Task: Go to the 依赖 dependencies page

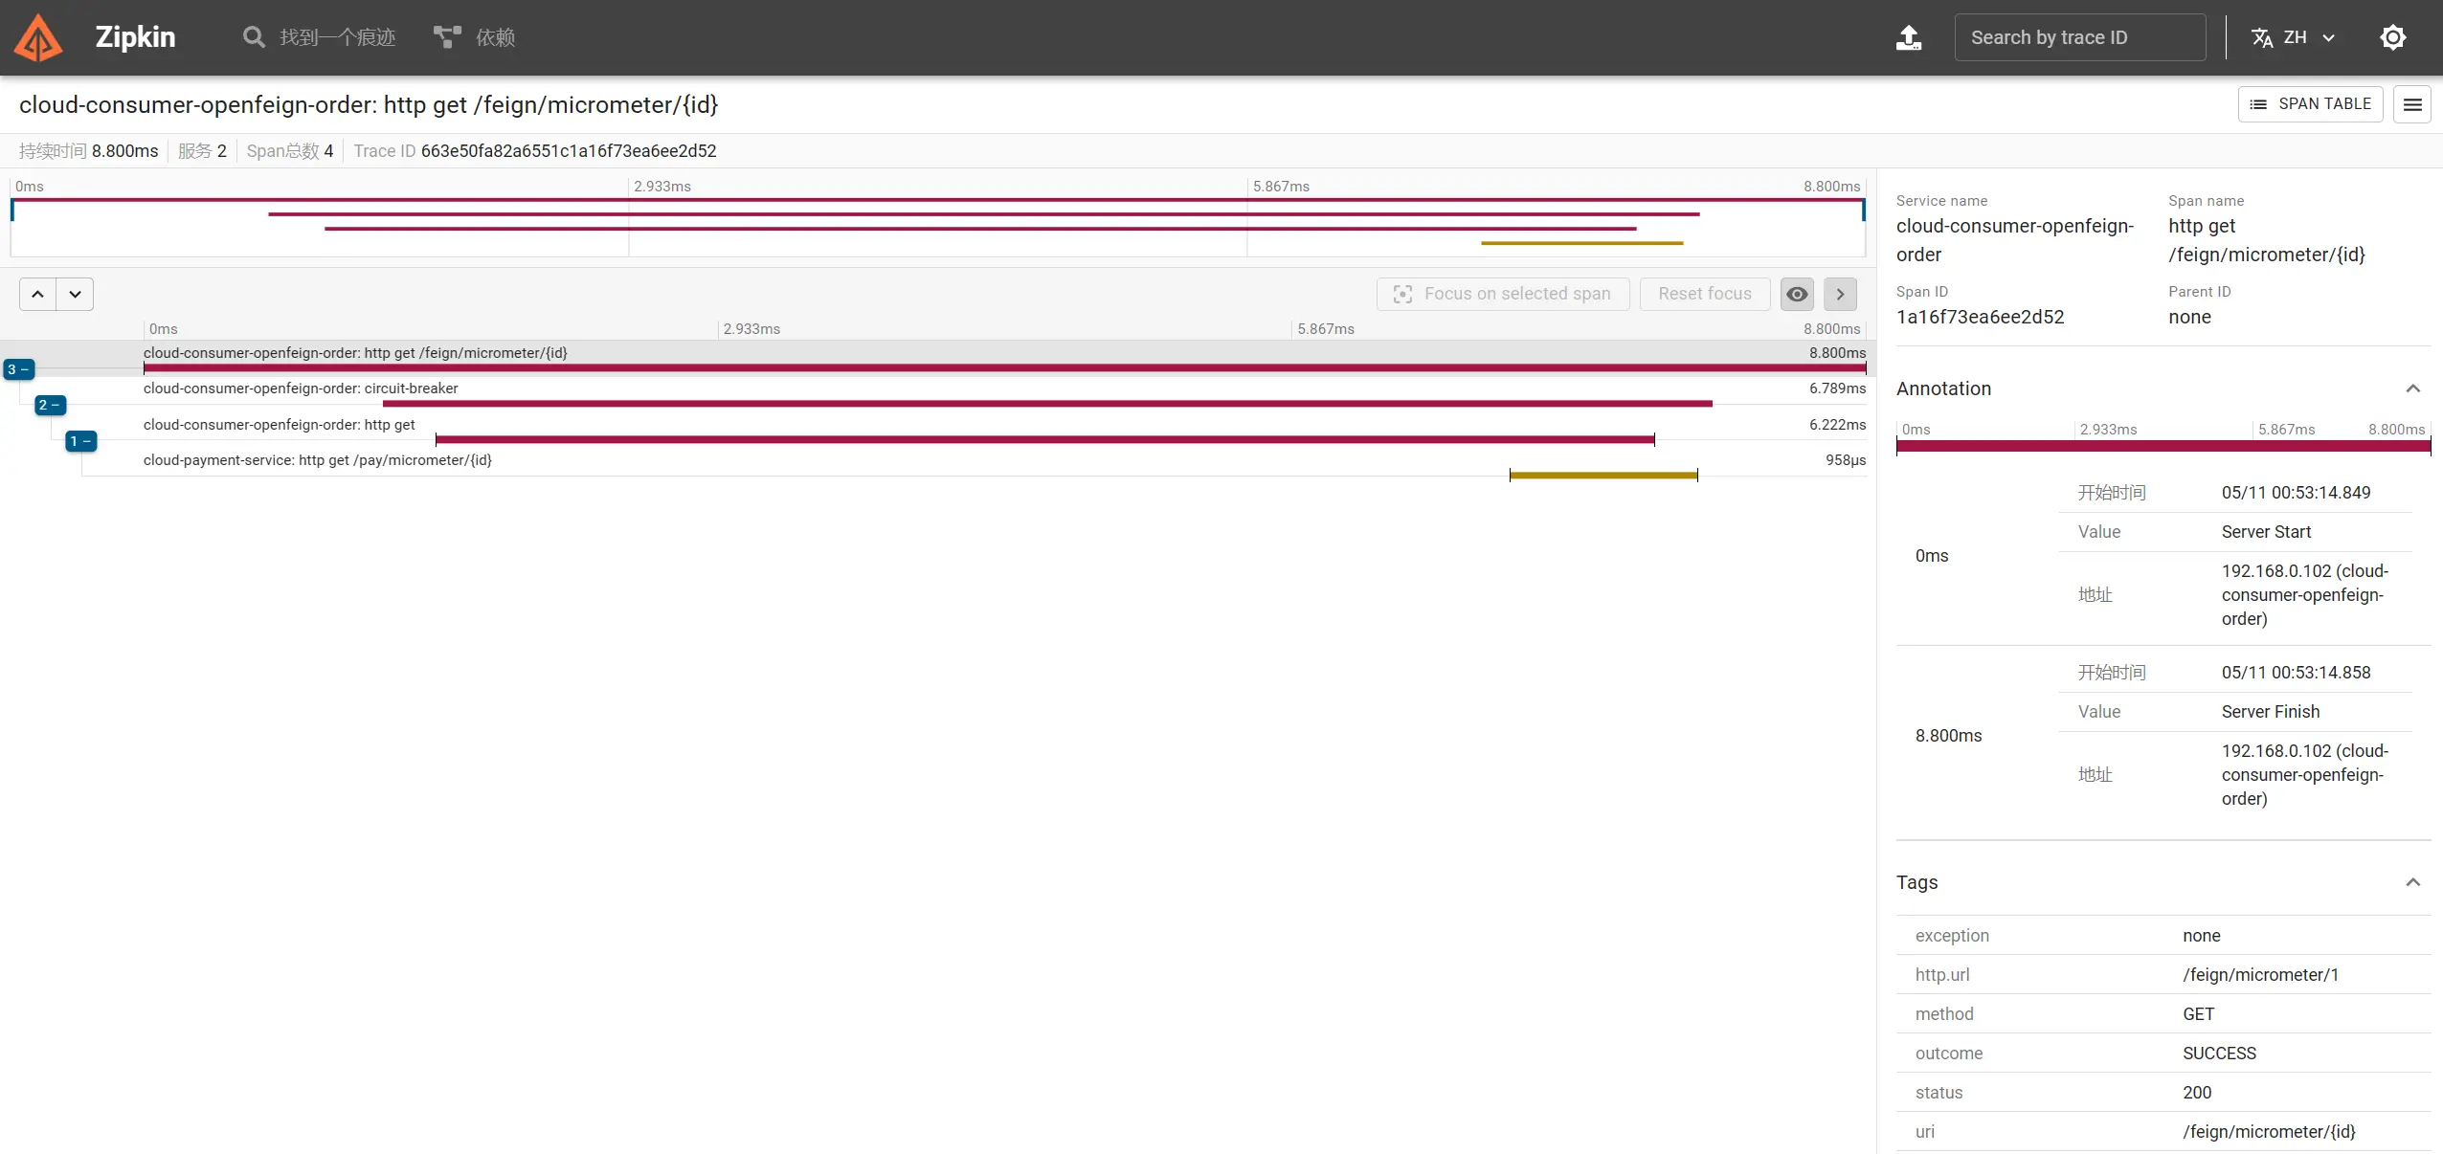Action: 495,37
